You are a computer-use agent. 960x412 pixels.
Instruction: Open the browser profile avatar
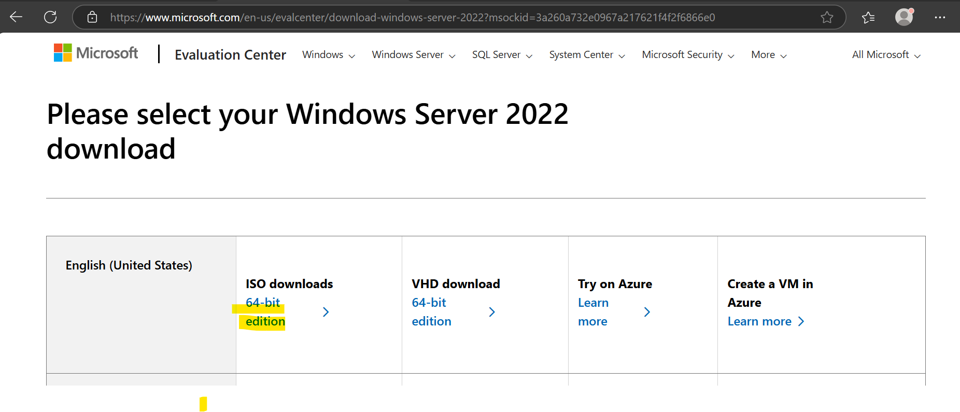[904, 17]
